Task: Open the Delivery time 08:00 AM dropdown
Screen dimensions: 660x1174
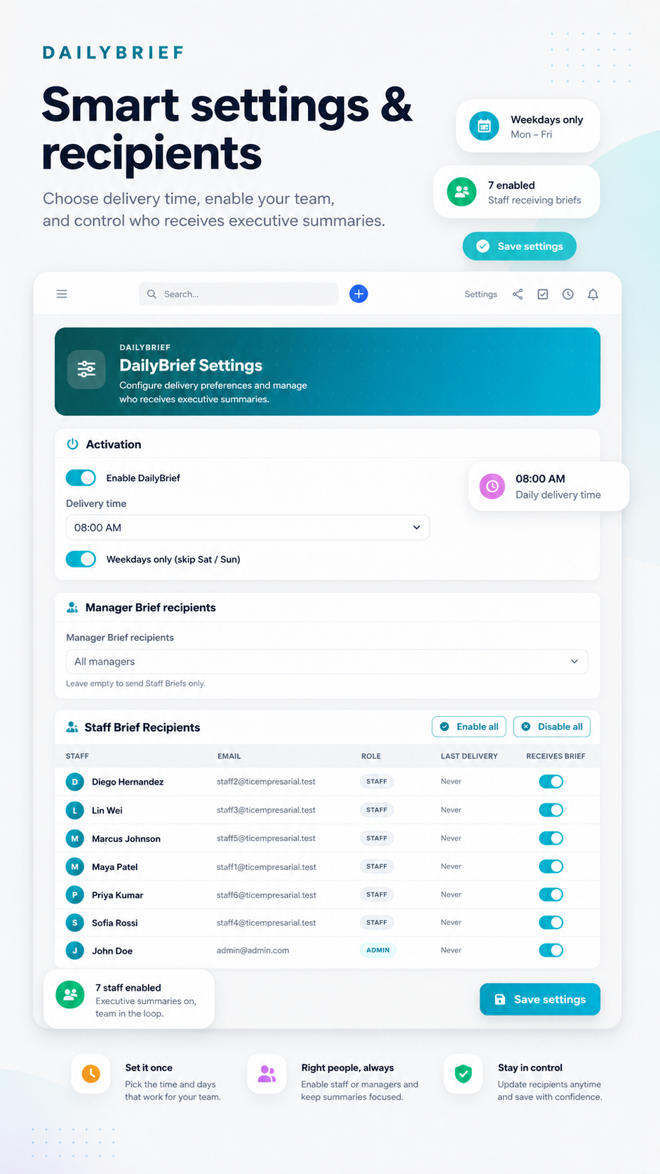Action: pyautogui.click(x=248, y=527)
